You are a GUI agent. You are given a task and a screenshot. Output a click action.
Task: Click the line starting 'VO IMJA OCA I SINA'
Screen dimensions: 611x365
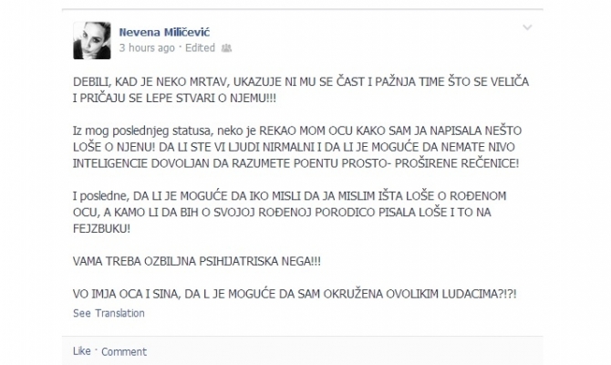click(295, 294)
